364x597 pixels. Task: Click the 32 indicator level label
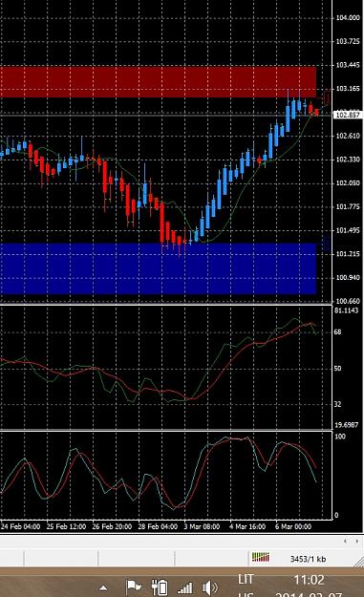[338, 404]
